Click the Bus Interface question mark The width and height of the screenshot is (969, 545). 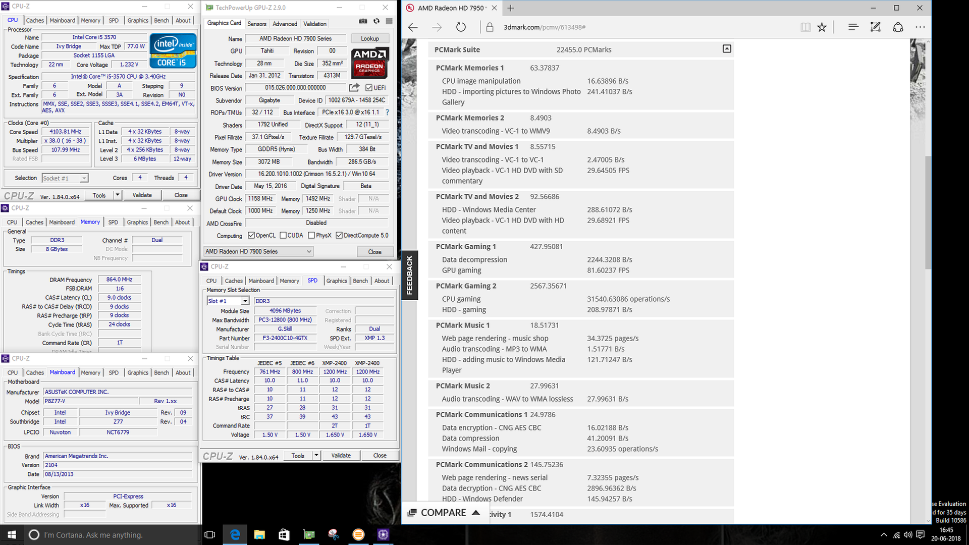(x=387, y=113)
